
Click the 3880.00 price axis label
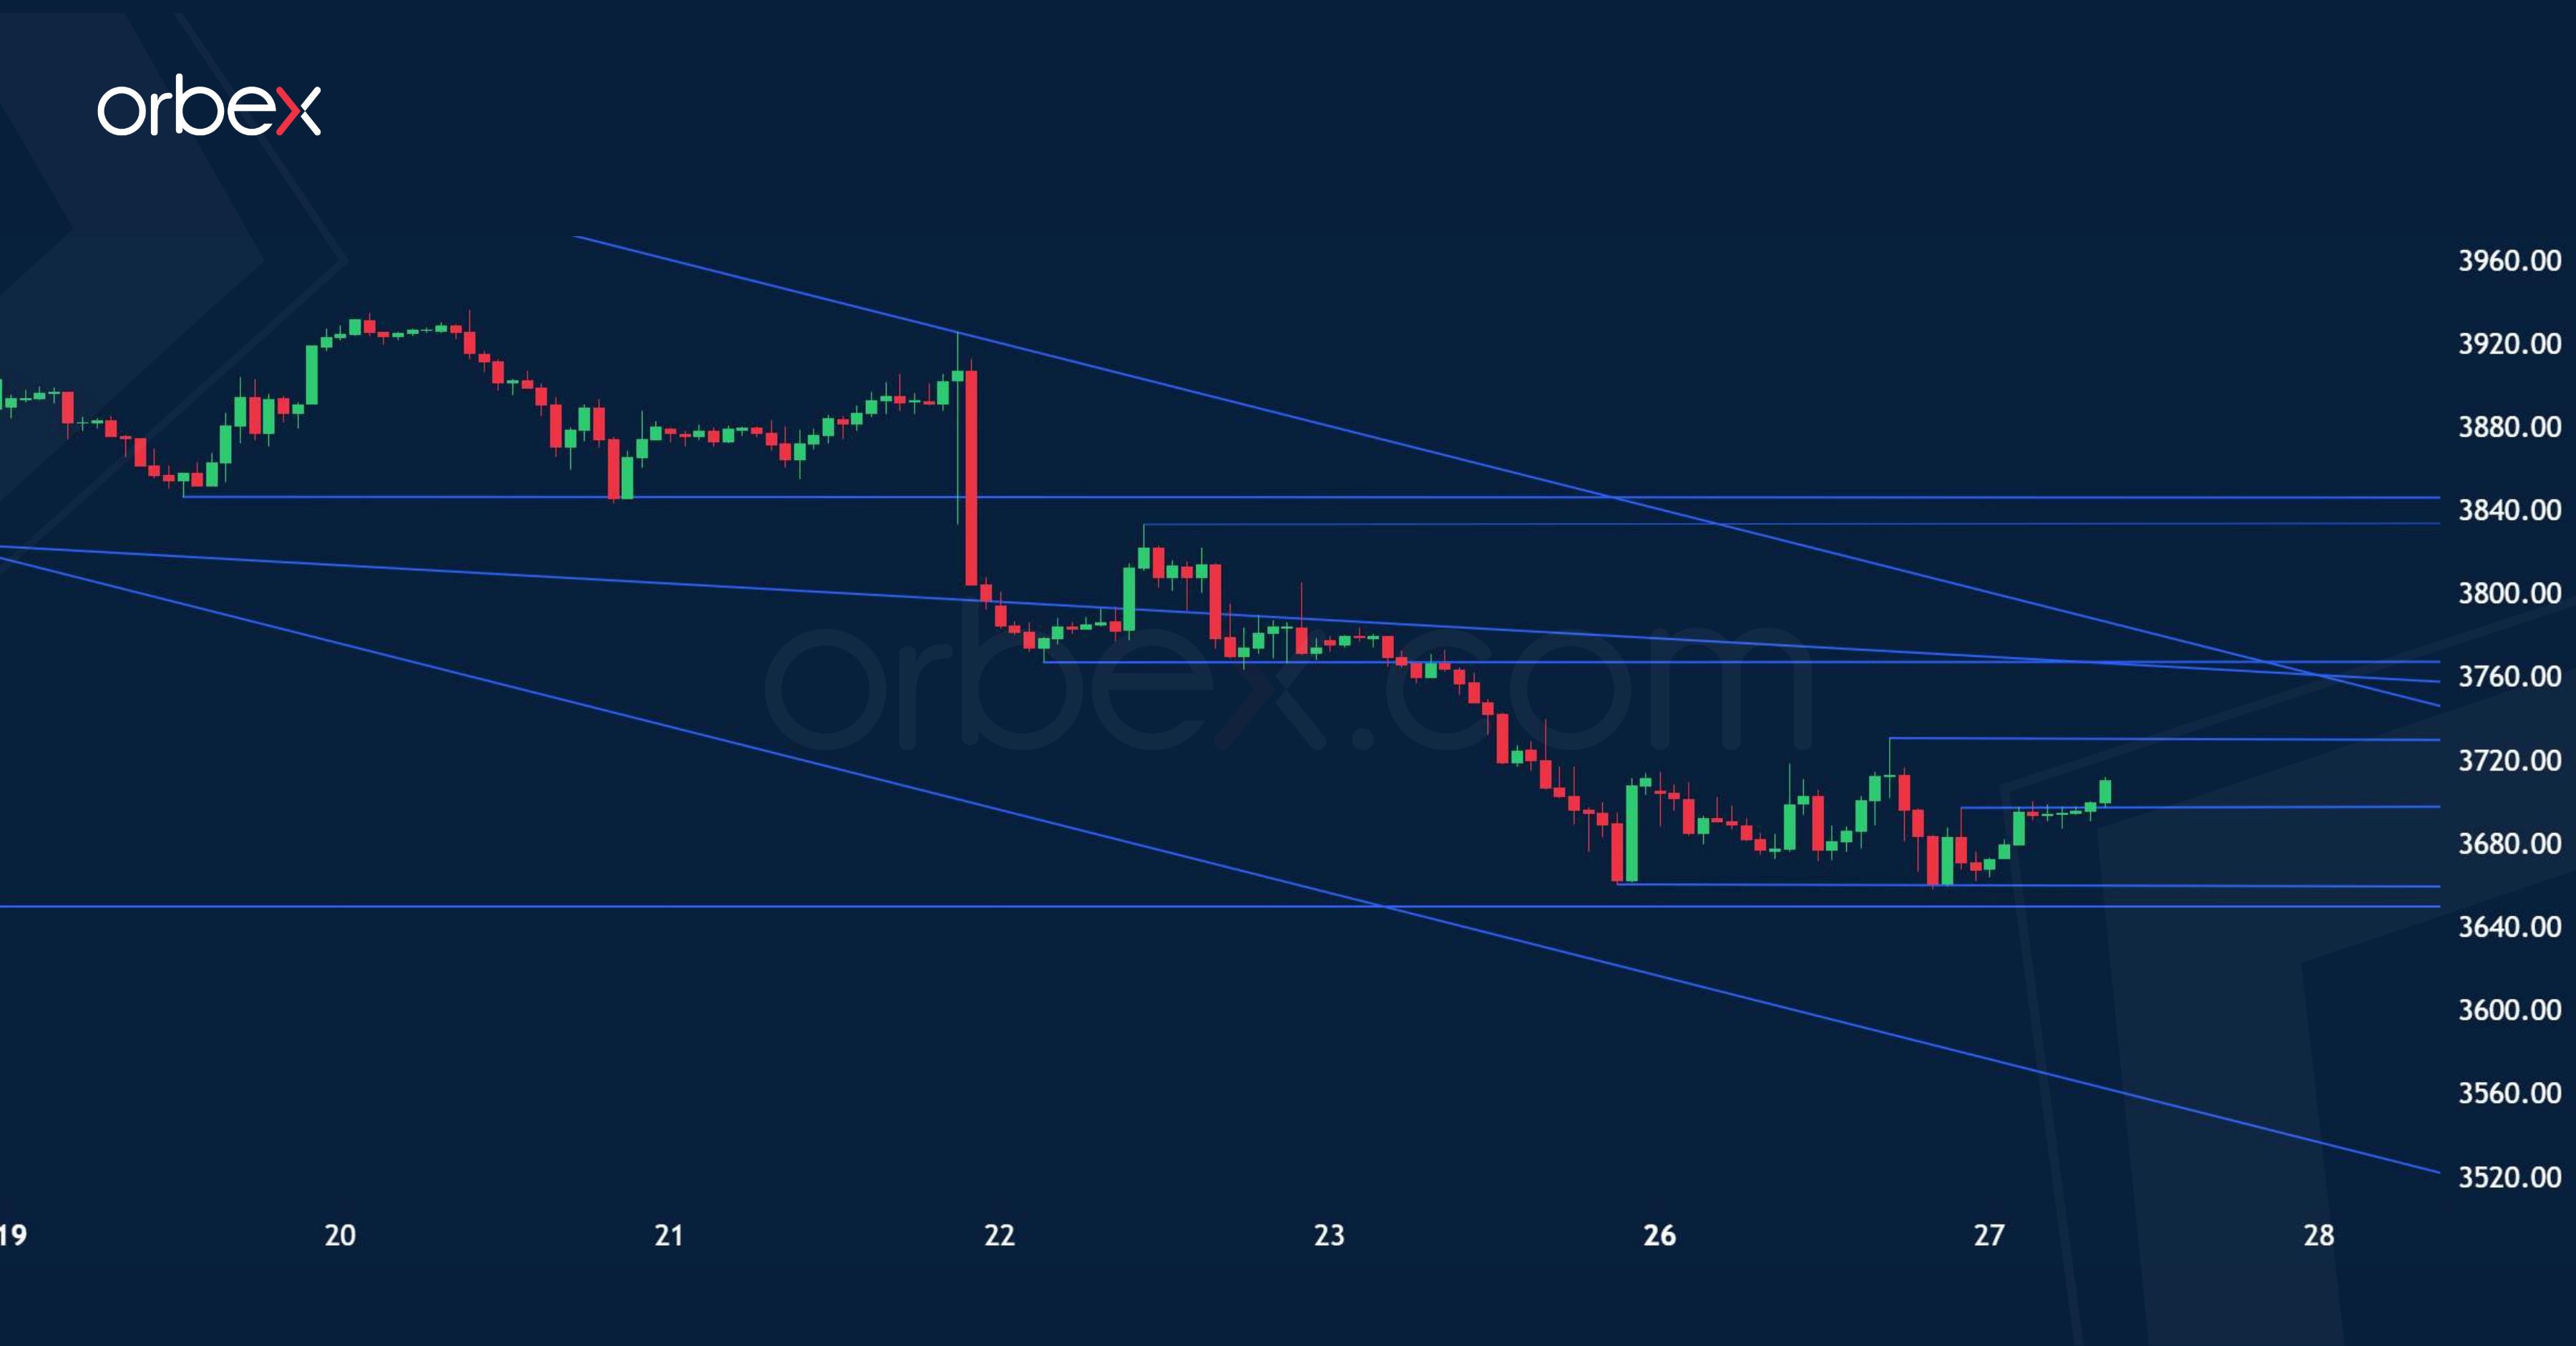coord(2509,427)
